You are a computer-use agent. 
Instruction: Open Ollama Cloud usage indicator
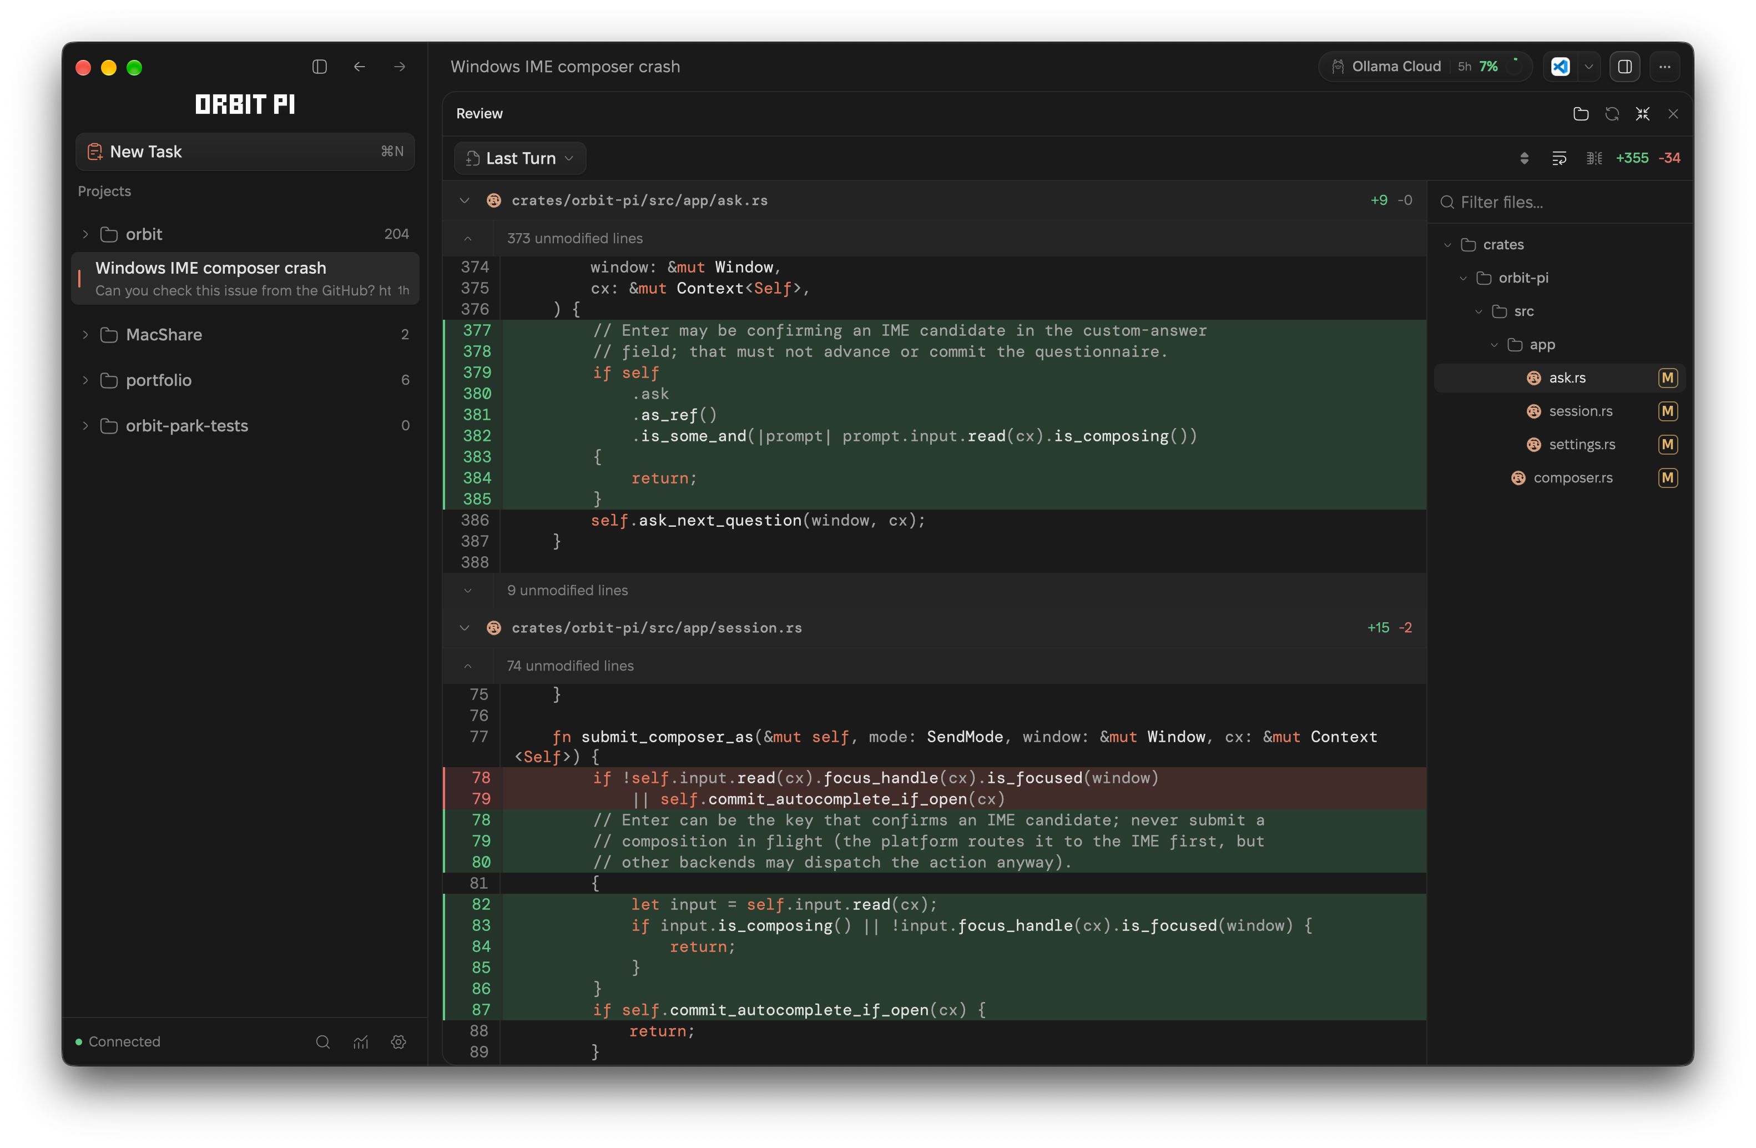(x=1425, y=67)
